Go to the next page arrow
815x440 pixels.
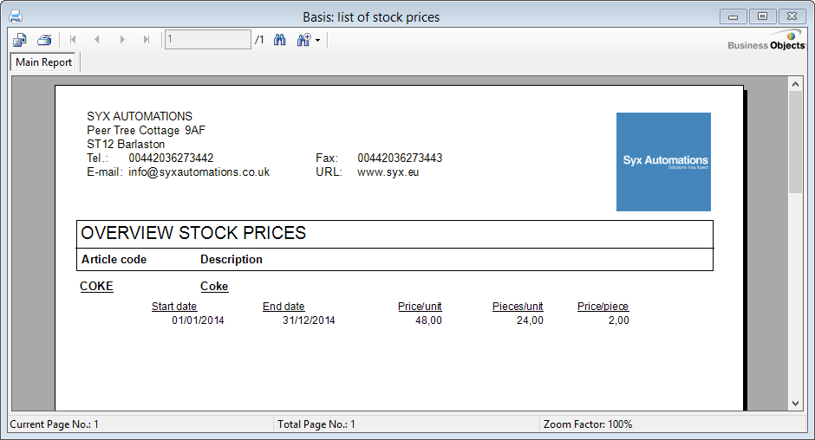coord(122,40)
